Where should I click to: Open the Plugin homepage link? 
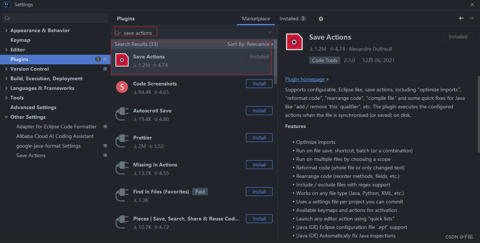[x=305, y=79]
